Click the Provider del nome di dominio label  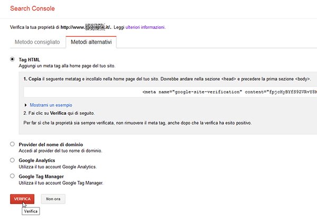(51, 144)
